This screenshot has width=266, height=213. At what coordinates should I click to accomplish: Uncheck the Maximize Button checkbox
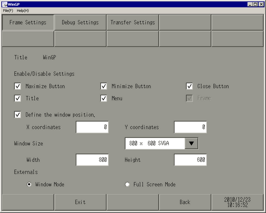pyautogui.click(x=18, y=86)
